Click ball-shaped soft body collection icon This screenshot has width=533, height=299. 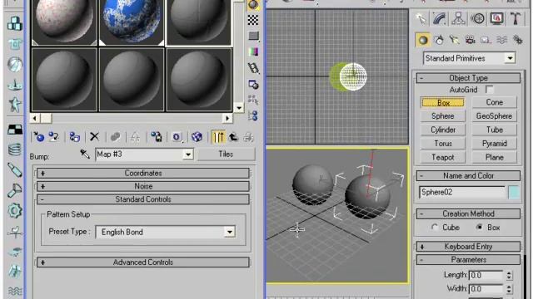point(15,65)
